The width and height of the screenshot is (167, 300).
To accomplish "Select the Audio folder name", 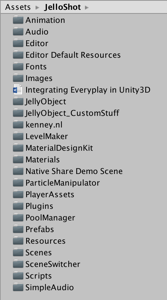I will pyautogui.click(x=37, y=32).
